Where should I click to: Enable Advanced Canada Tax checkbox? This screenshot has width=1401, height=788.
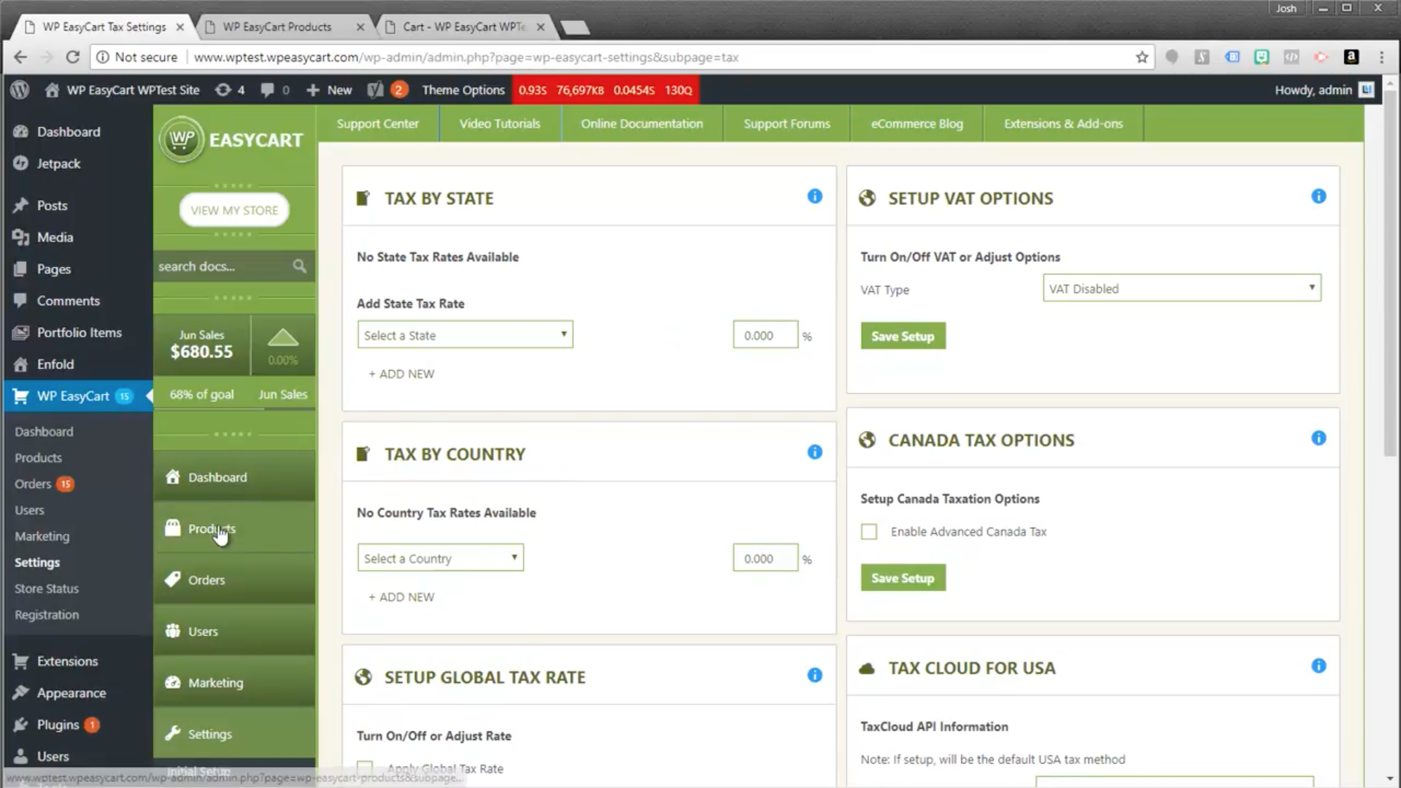[869, 531]
